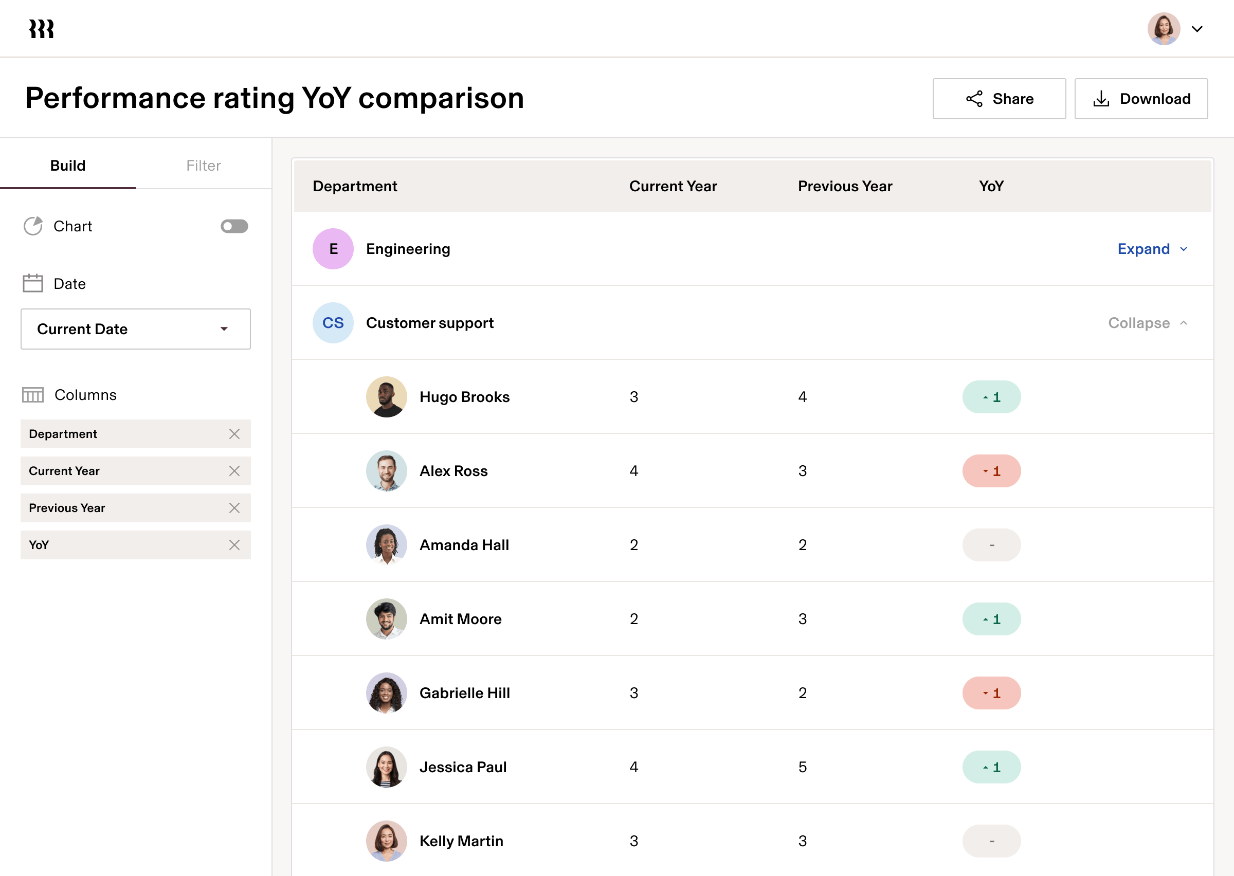The width and height of the screenshot is (1234, 876).
Task: Switch to the Filter tab
Action: click(x=203, y=166)
